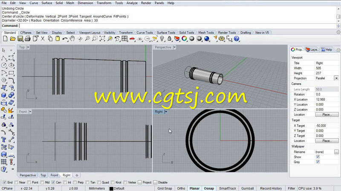The height and width of the screenshot is (191, 341).
Task: Open a file with the folder icon
Action: 13,39
